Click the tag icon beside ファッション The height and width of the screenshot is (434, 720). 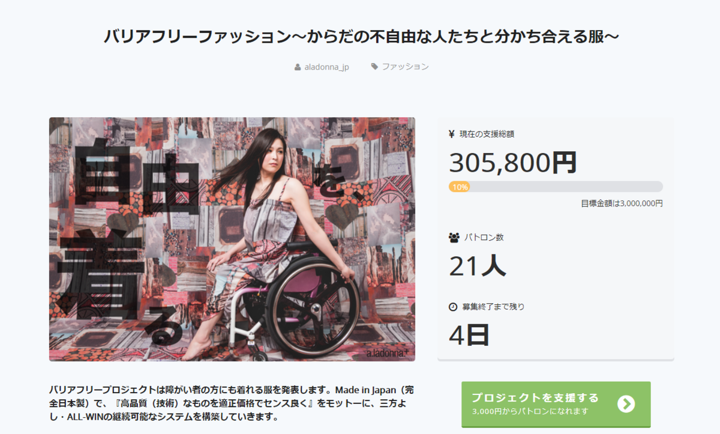pos(374,67)
